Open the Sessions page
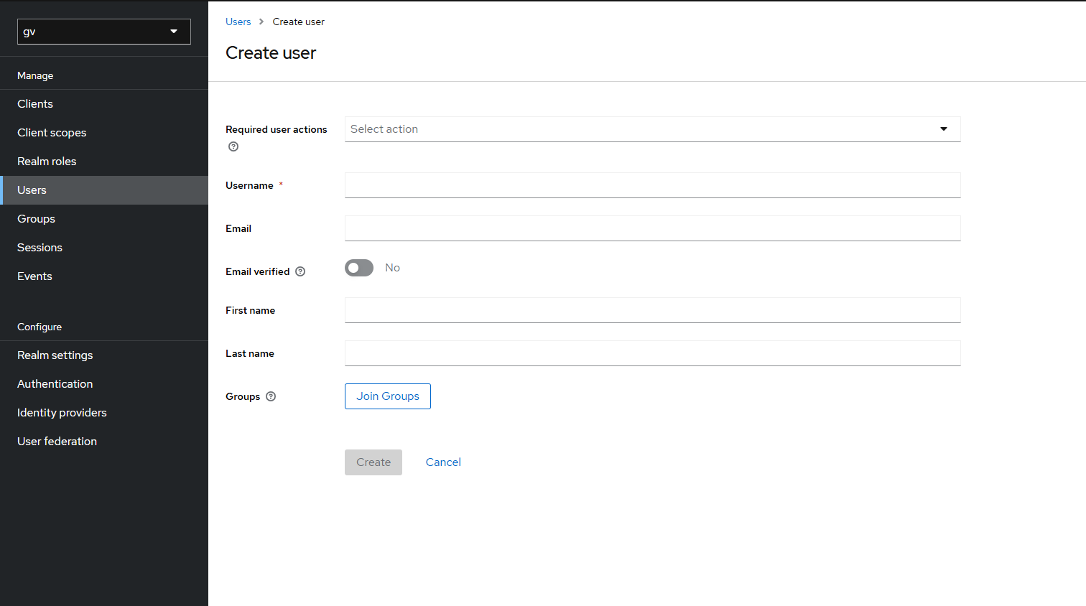 [x=40, y=248]
